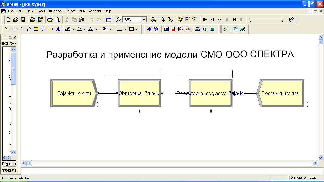Viewport: 324px width, 182px height.
Task: Insert a Level animation object
Action: (x=174, y=29)
